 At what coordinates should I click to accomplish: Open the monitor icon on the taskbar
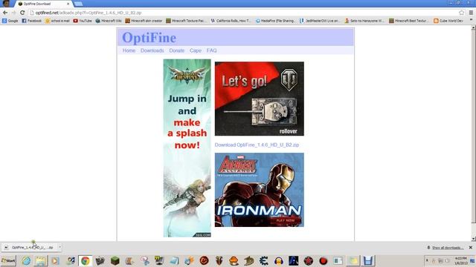coord(159,260)
